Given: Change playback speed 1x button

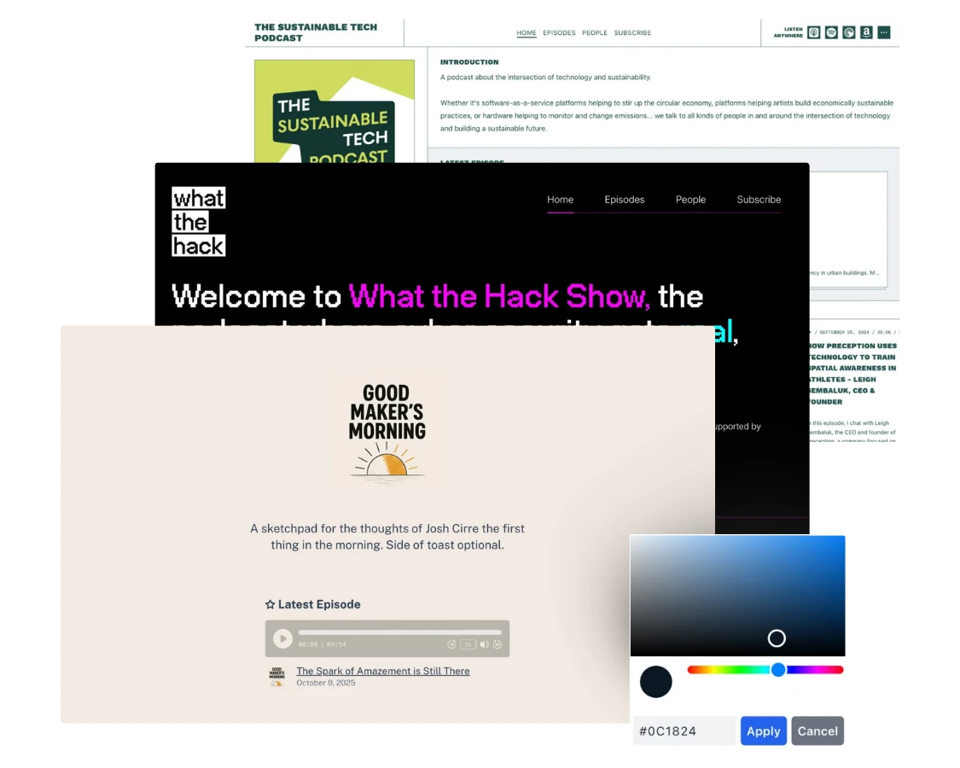Looking at the screenshot, I should click(x=468, y=644).
